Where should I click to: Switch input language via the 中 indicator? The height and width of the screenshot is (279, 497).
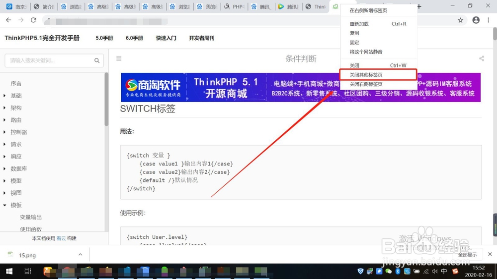point(444,271)
